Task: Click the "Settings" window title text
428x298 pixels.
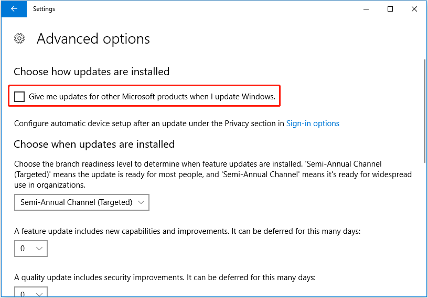Action: pos(44,9)
